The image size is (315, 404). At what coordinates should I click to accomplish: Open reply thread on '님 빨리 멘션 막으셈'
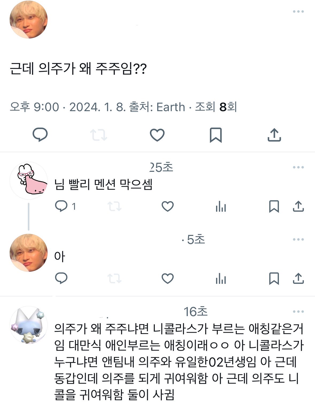pos(61,206)
